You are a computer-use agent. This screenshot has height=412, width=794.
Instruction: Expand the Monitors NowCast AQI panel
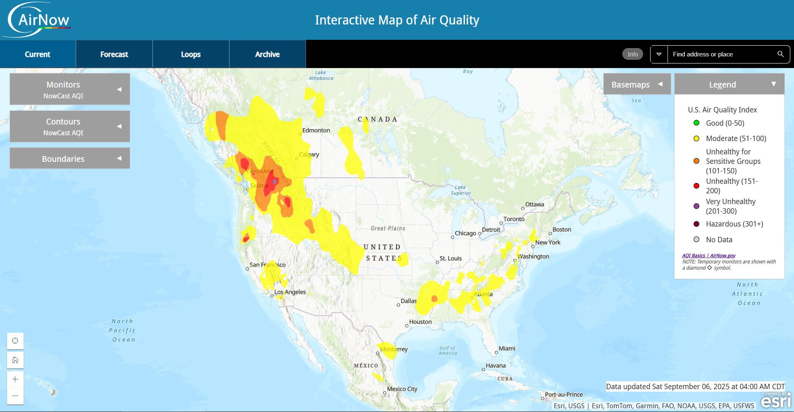click(x=70, y=89)
